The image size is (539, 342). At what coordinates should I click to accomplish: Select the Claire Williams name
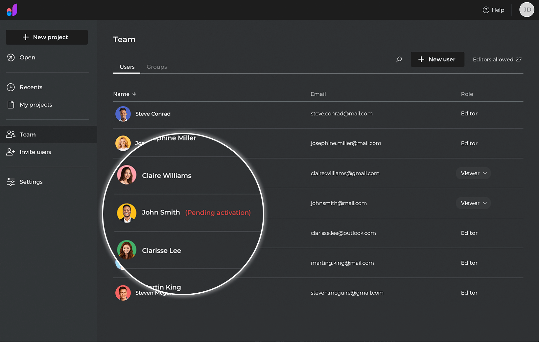click(x=167, y=176)
